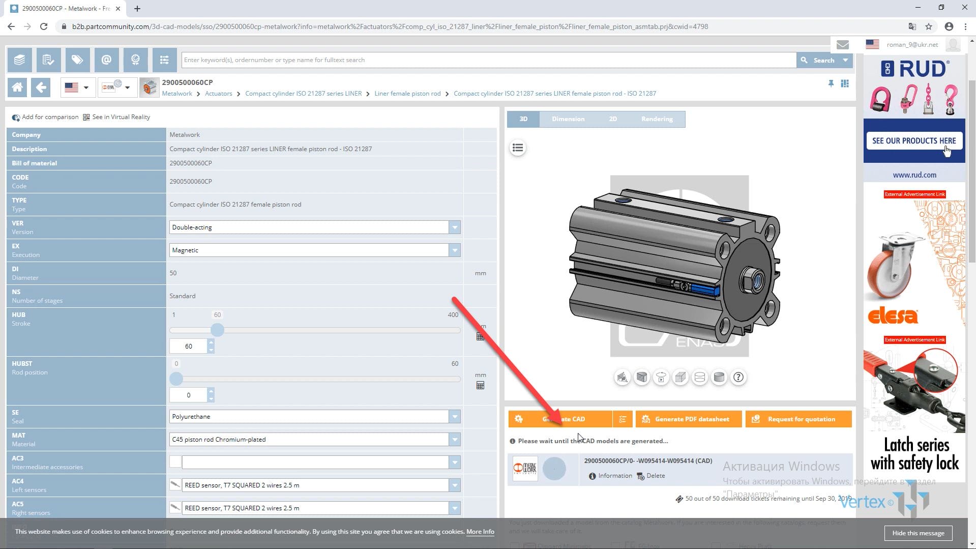Open the More Info cookies link

(480, 531)
